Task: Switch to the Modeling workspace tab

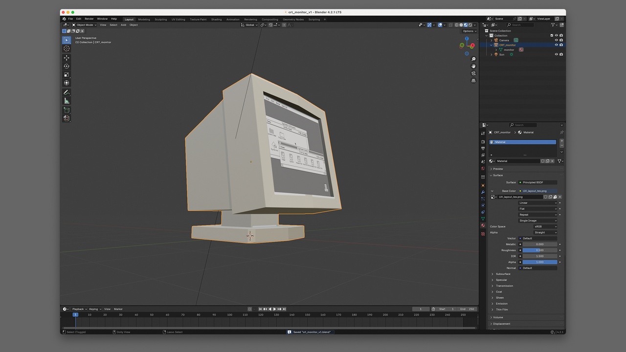Action: (x=144, y=20)
